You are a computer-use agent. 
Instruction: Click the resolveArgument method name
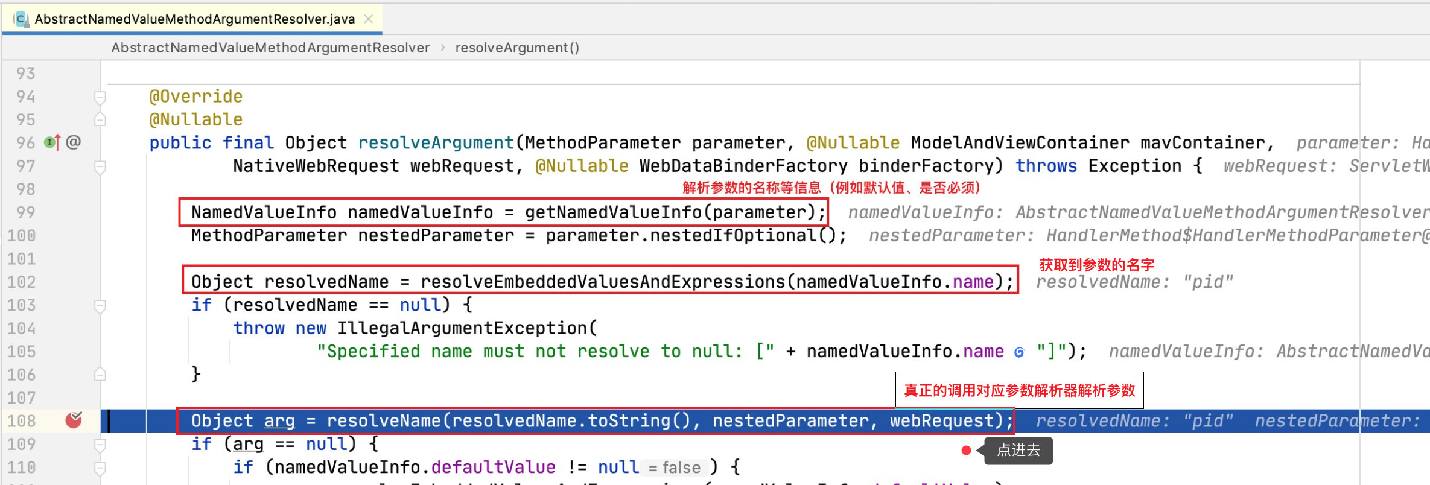coord(436,143)
